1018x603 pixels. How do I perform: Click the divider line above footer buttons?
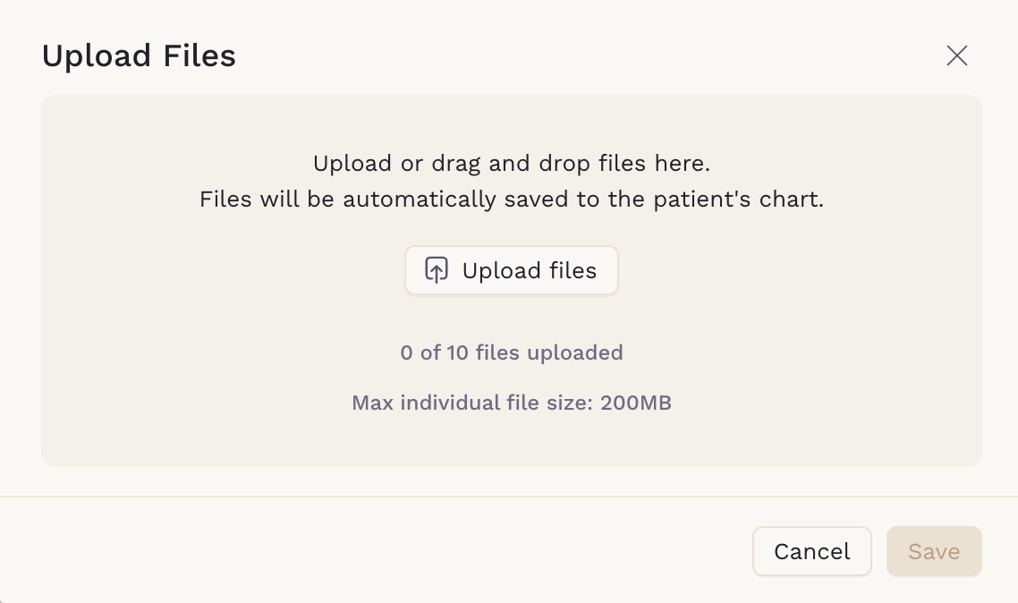[509, 497]
